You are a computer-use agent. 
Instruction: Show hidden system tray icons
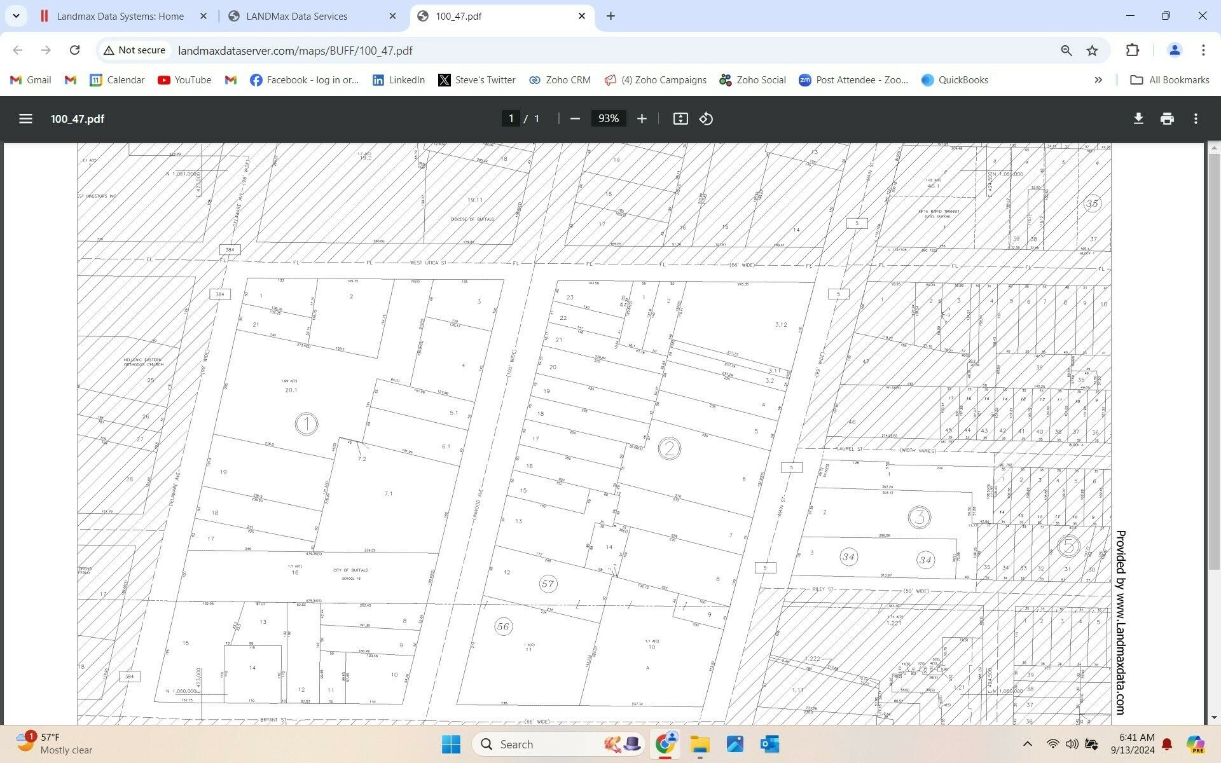point(1027,744)
